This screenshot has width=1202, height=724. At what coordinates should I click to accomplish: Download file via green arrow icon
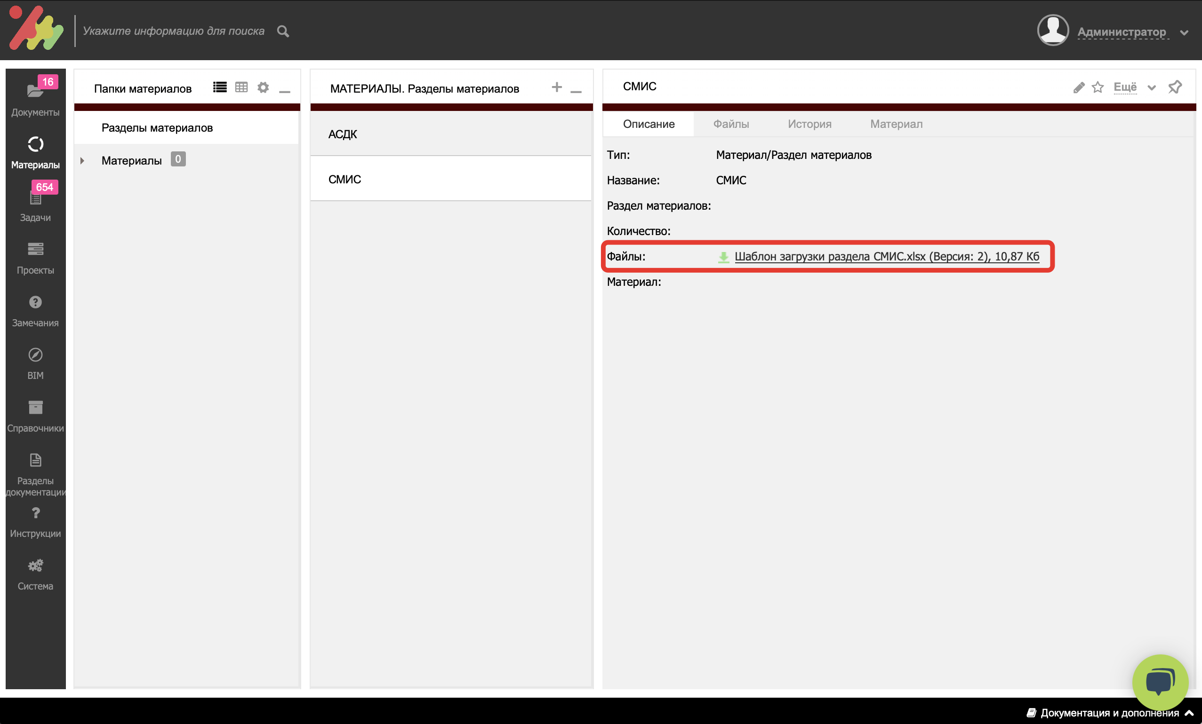pos(723,257)
